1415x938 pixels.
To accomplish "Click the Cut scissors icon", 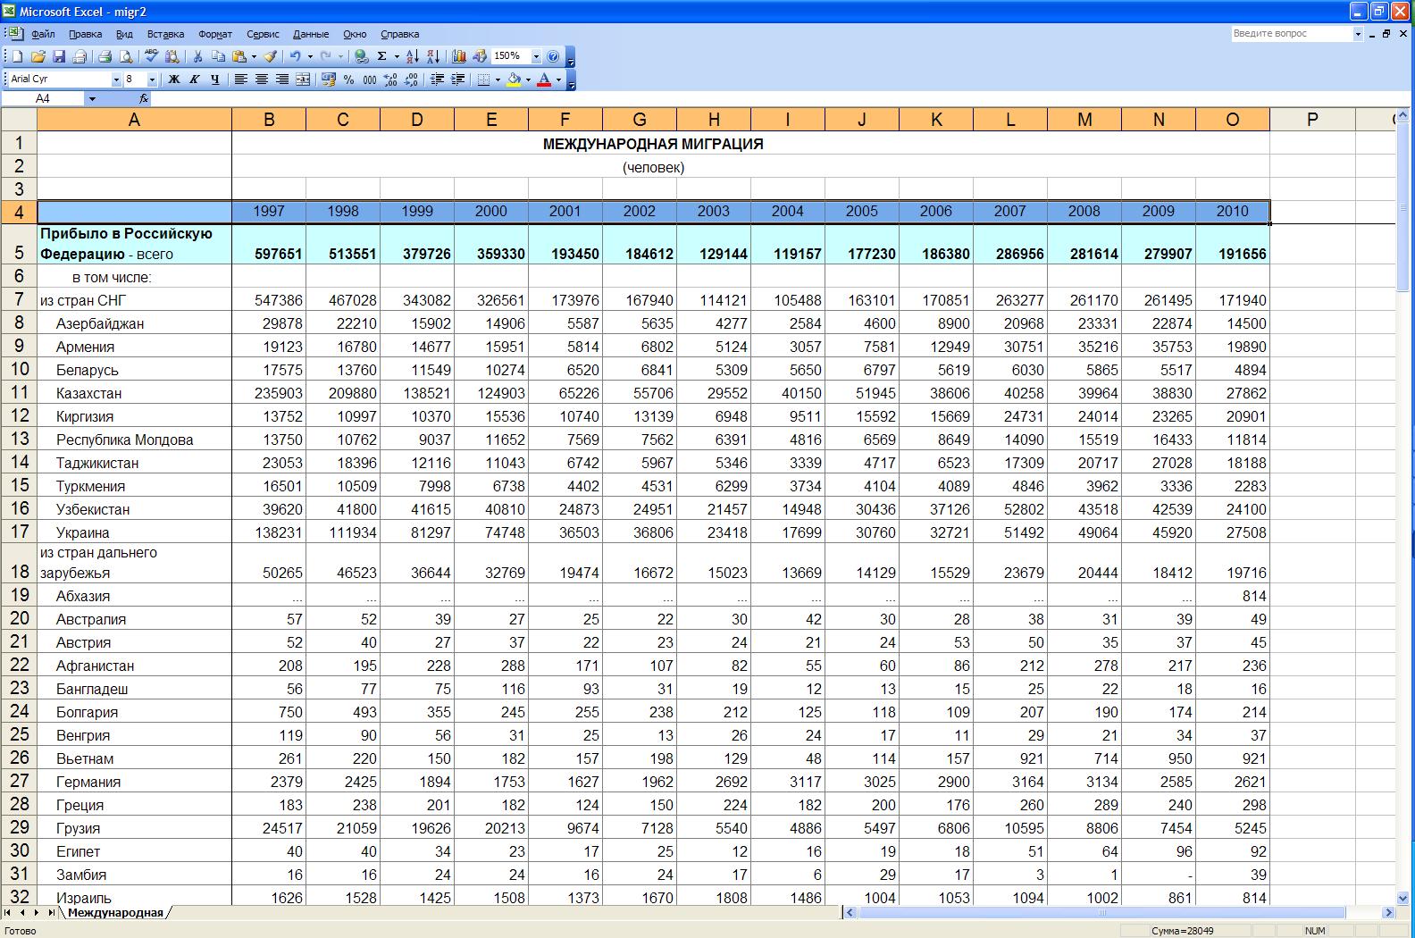I will 197,56.
